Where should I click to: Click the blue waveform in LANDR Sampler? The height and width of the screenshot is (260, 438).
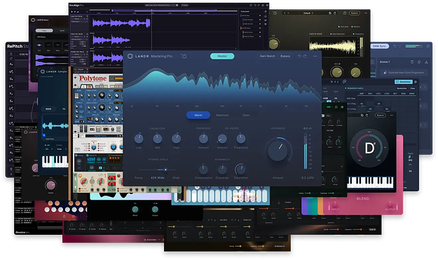click(x=55, y=126)
